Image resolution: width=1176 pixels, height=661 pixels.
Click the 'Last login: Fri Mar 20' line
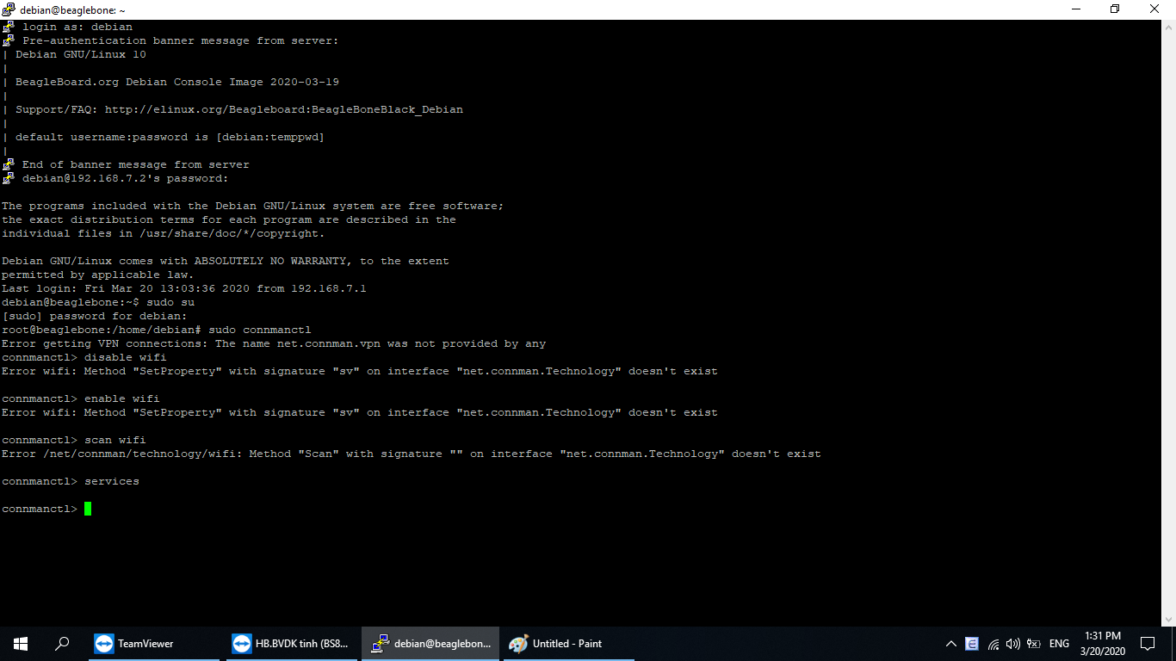184,288
